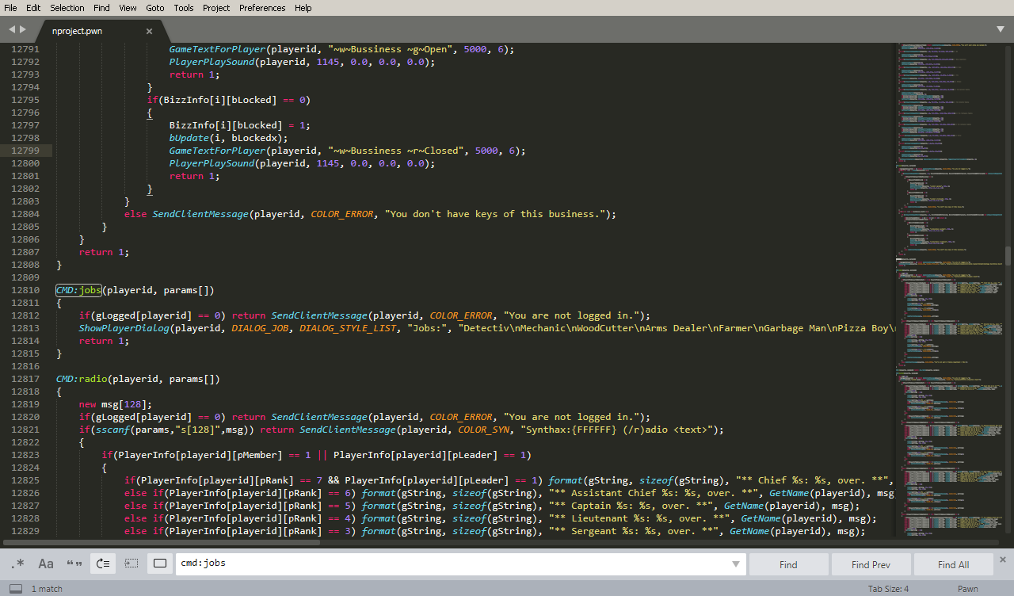The height and width of the screenshot is (596, 1014).
Task: Go to previous tab with left arrow
Action: [12, 29]
